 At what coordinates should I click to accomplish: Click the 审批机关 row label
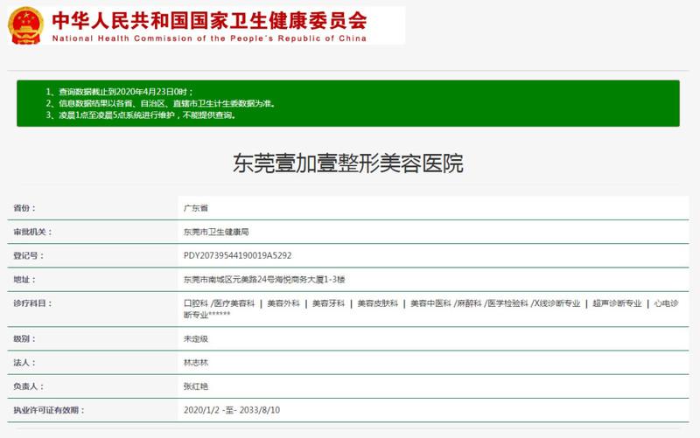33,232
